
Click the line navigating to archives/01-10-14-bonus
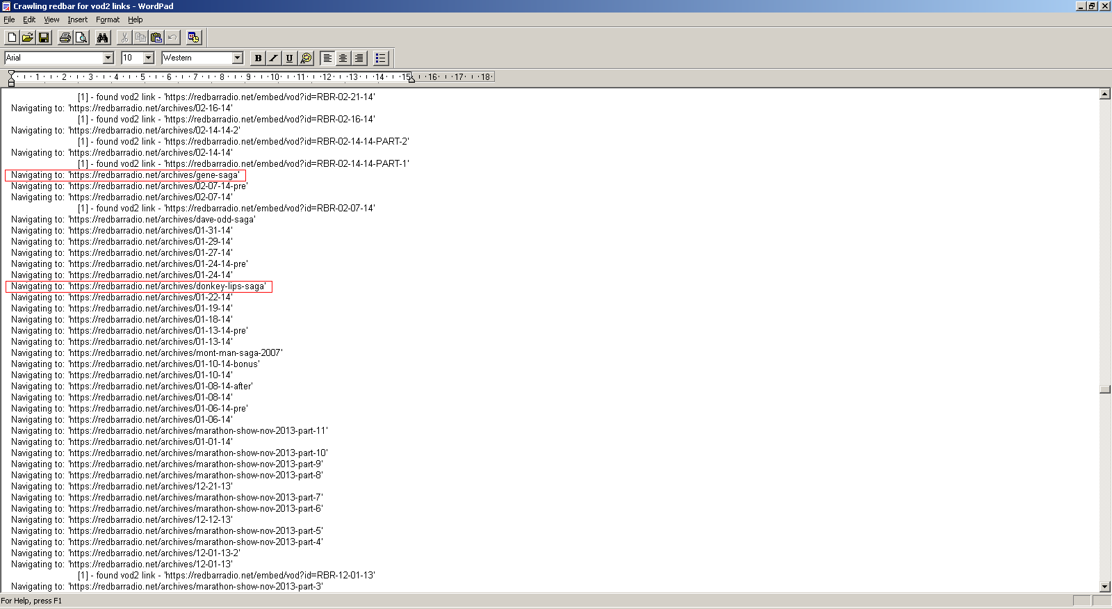pos(136,364)
